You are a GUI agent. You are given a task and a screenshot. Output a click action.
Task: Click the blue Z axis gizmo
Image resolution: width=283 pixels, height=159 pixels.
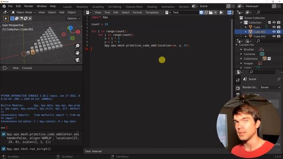[70, 28]
